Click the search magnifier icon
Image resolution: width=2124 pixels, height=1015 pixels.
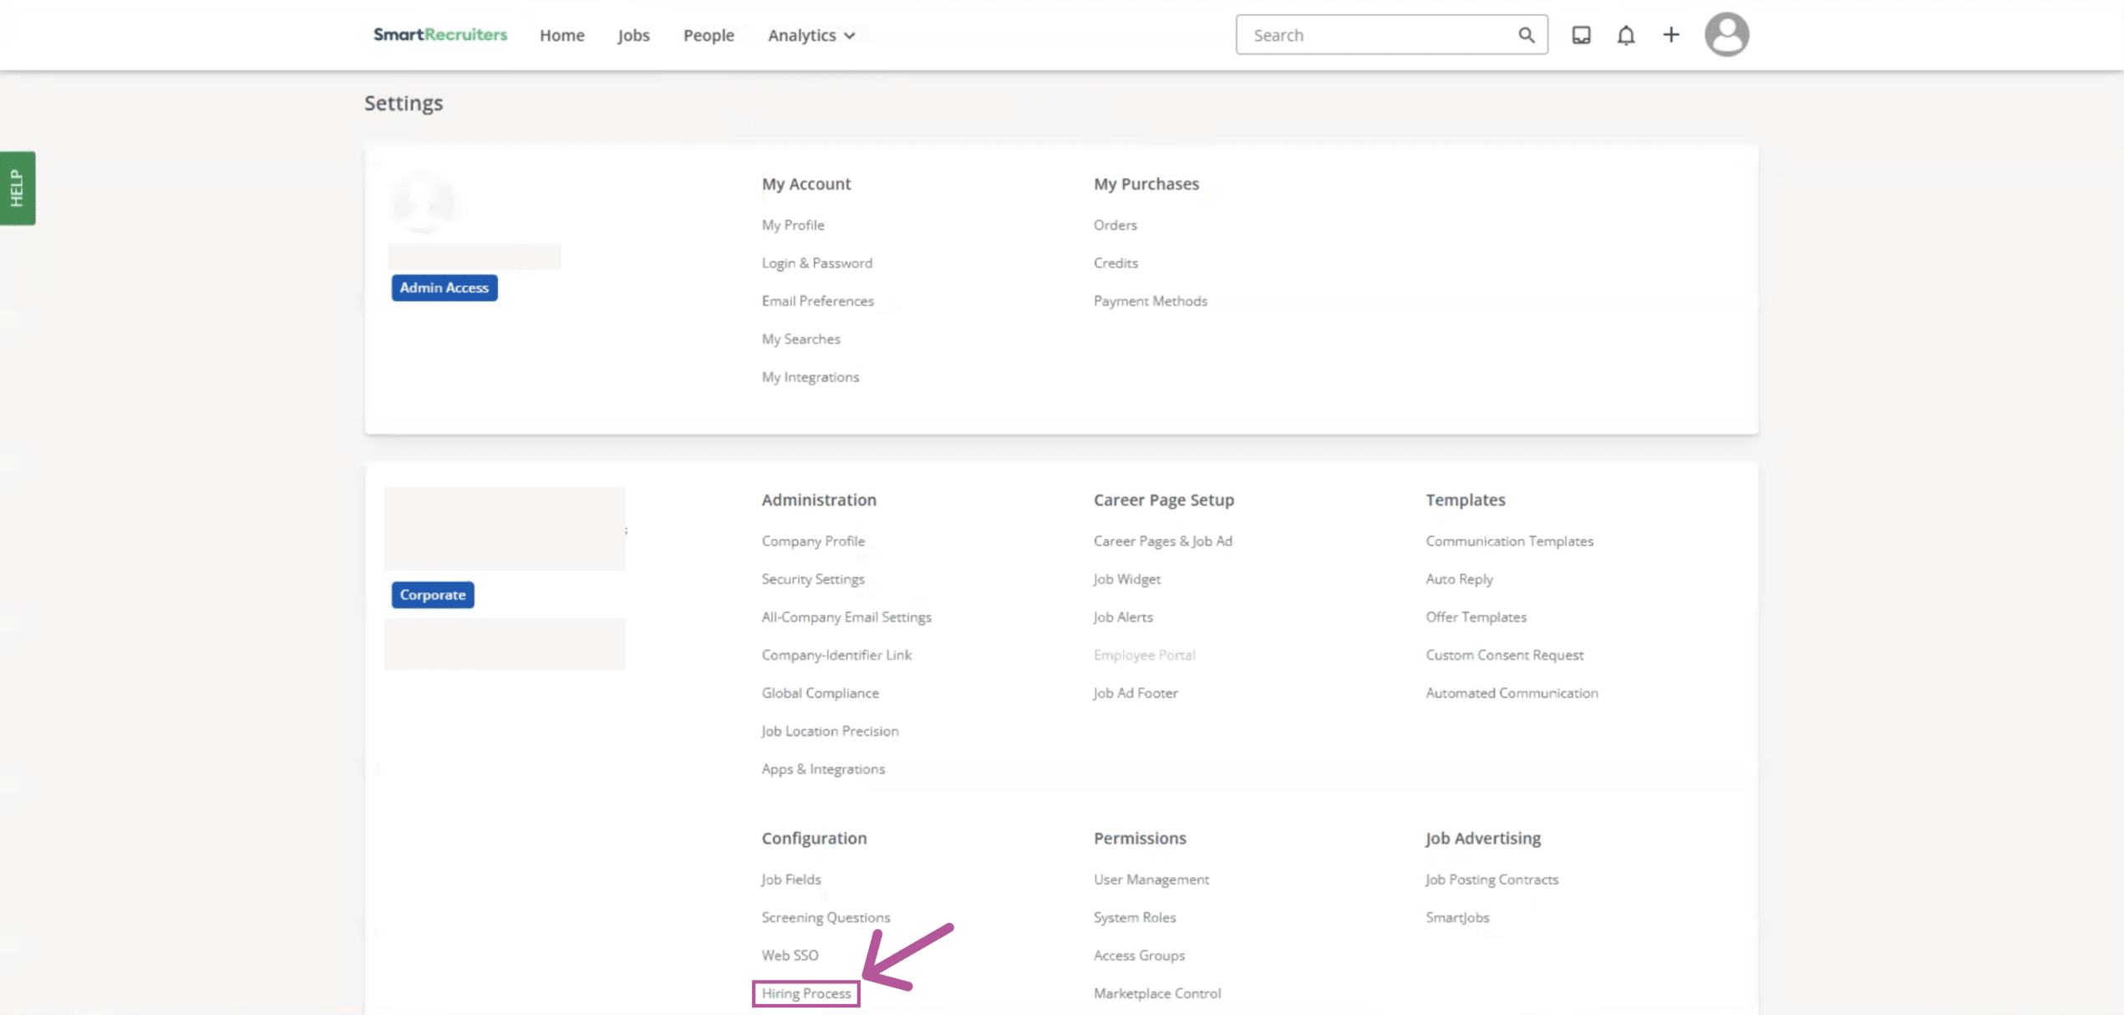pyautogui.click(x=1526, y=35)
